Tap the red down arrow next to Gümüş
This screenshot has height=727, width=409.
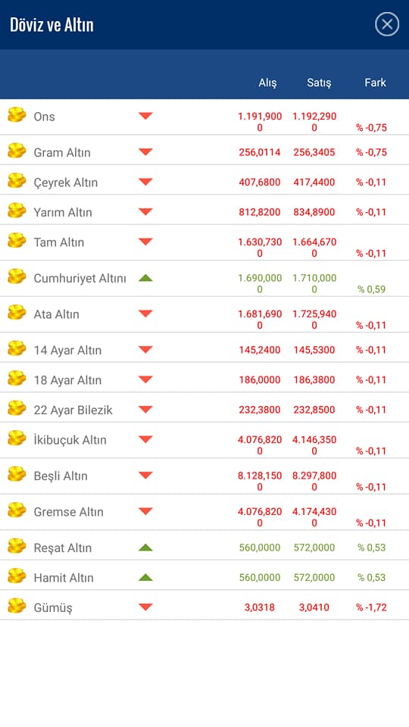pyautogui.click(x=145, y=607)
